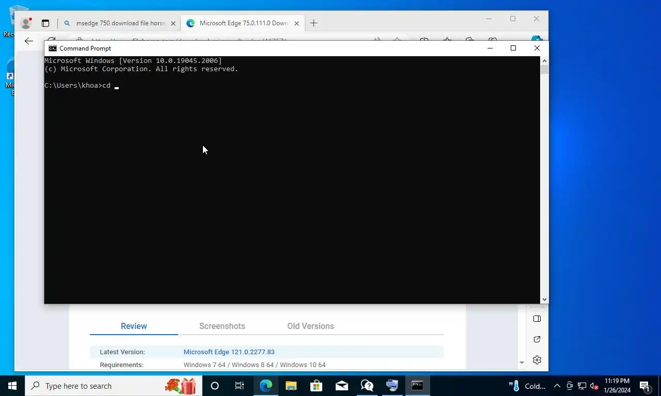Open the weather widget showing Cold

[x=527, y=386]
